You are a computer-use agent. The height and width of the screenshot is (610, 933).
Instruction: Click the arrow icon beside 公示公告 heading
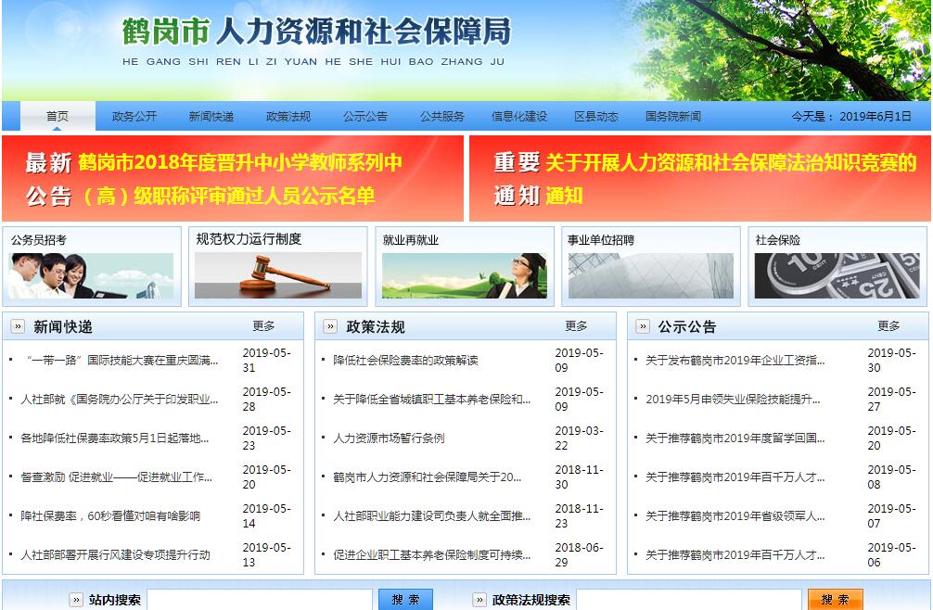click(x=643, y=326)
